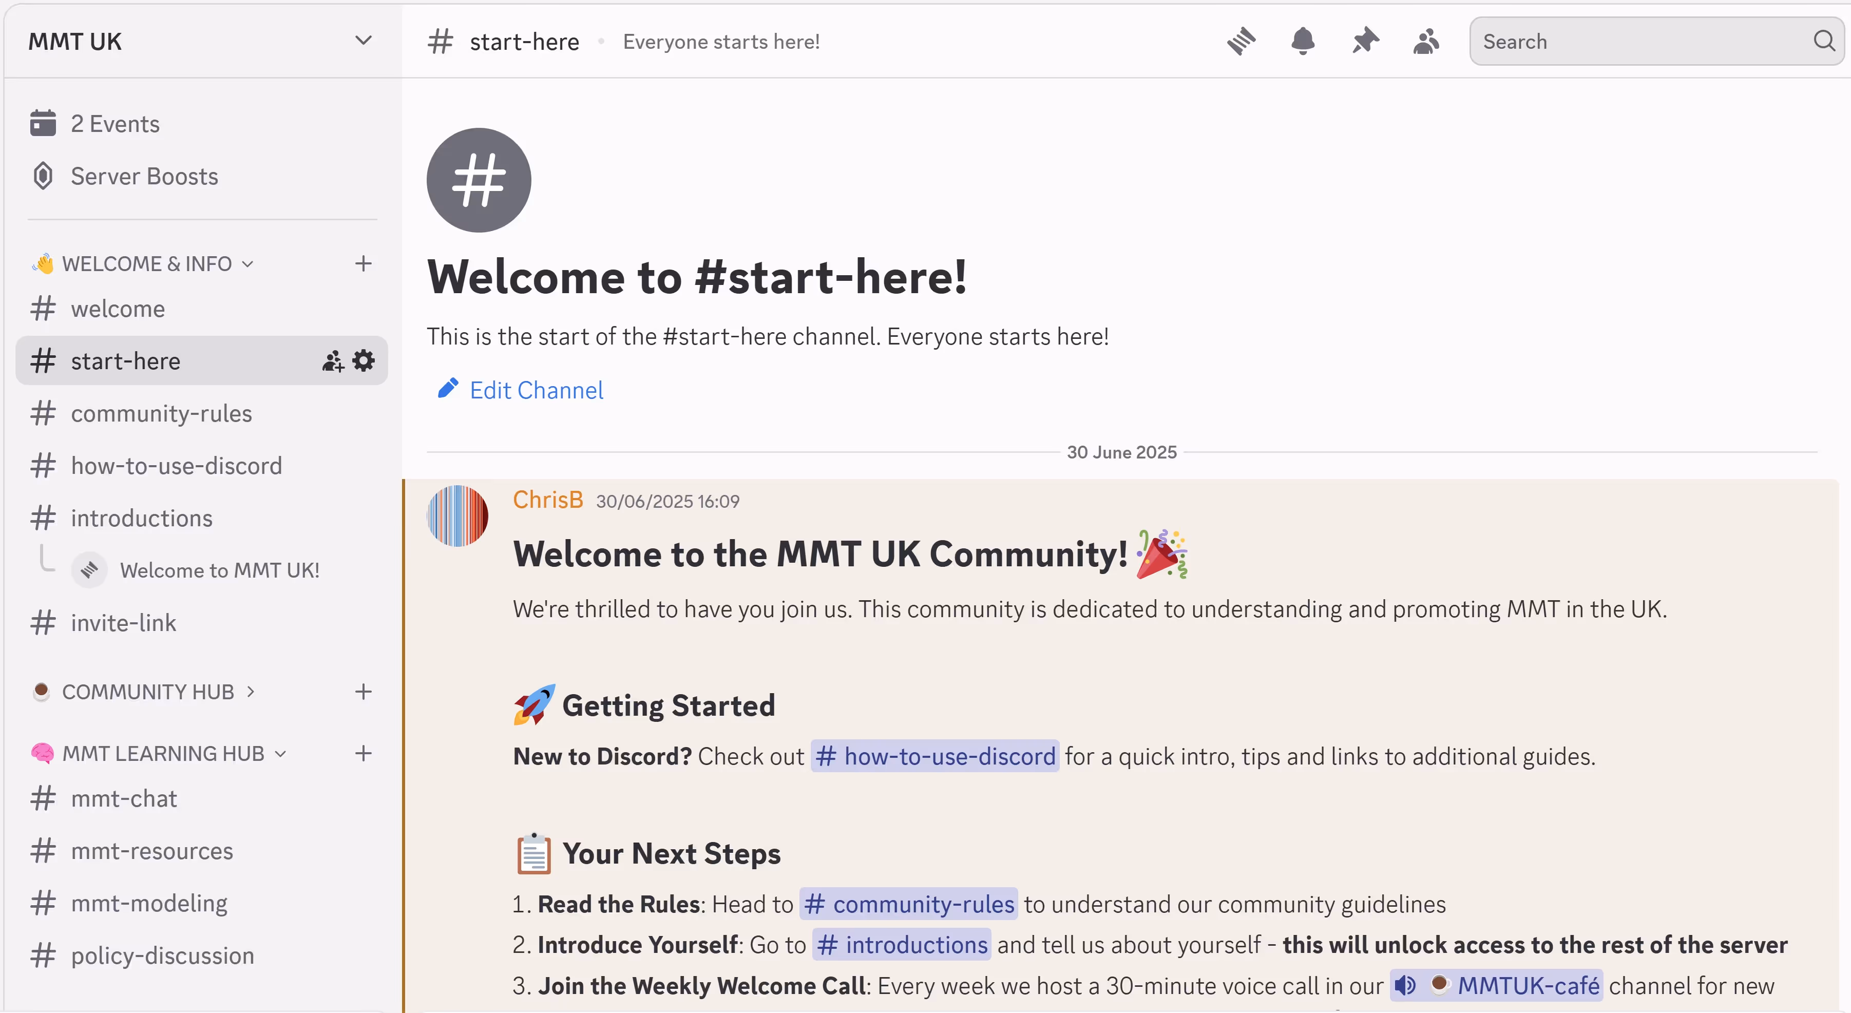
Task: Open the Server Boosts item
Action: pos(144,176)
